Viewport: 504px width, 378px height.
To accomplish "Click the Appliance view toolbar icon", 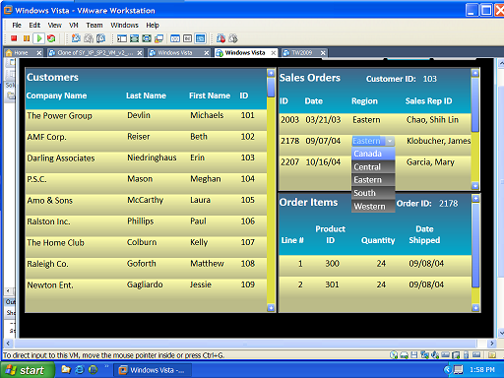I will pos(187,38).
